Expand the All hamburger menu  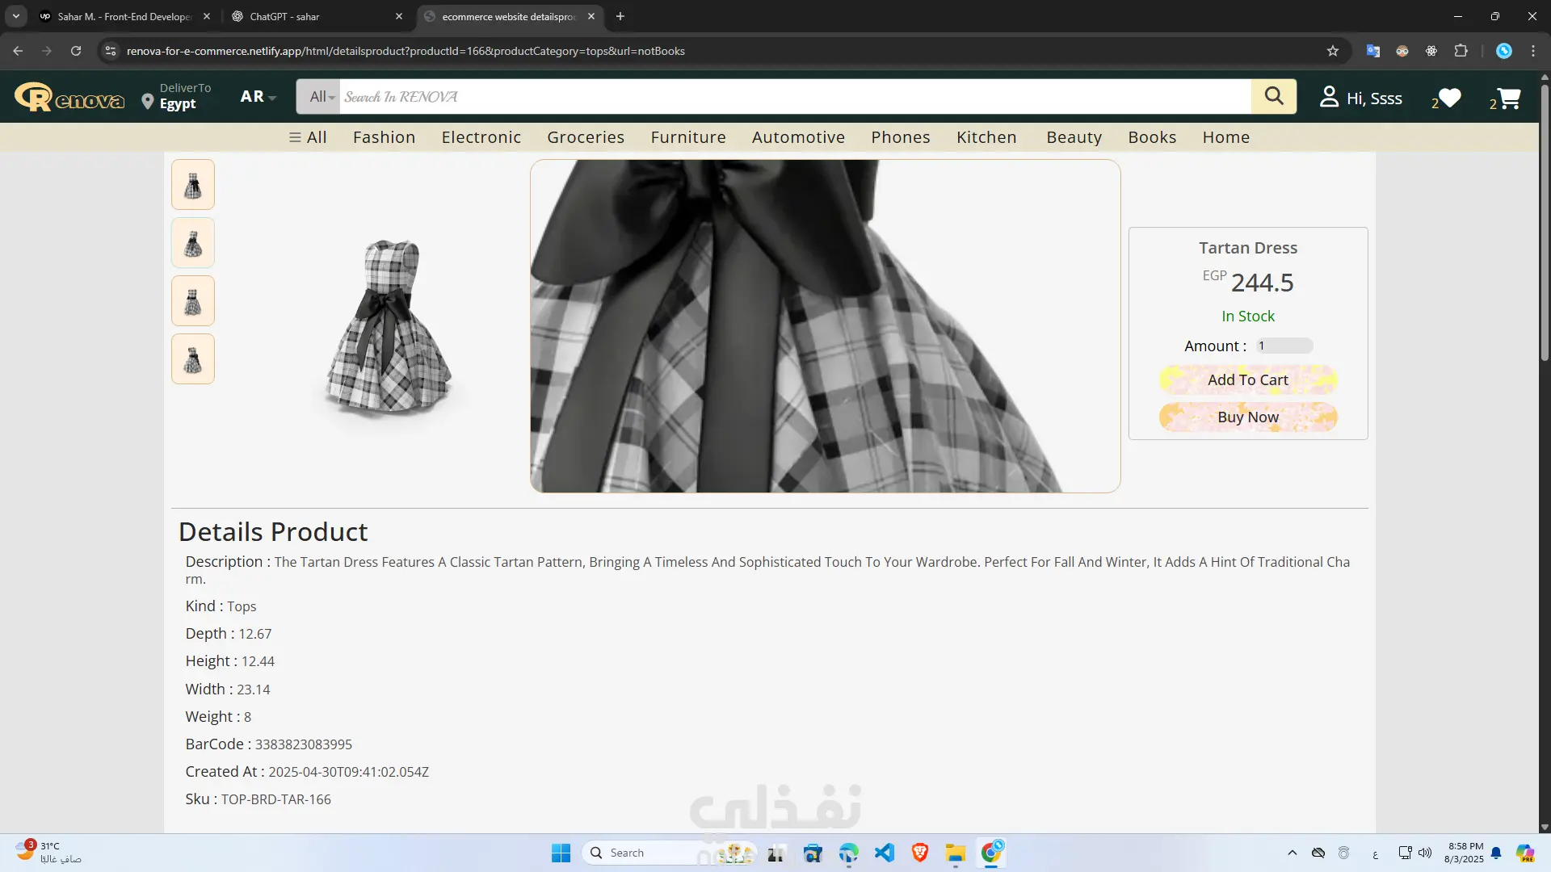point(307,137)
